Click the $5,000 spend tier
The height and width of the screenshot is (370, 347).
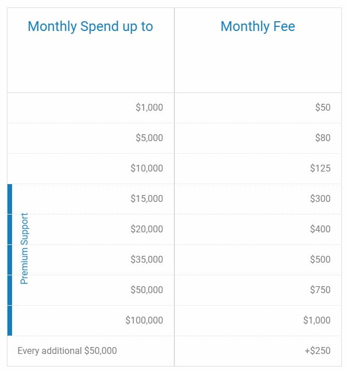click(x=149, y=138)
